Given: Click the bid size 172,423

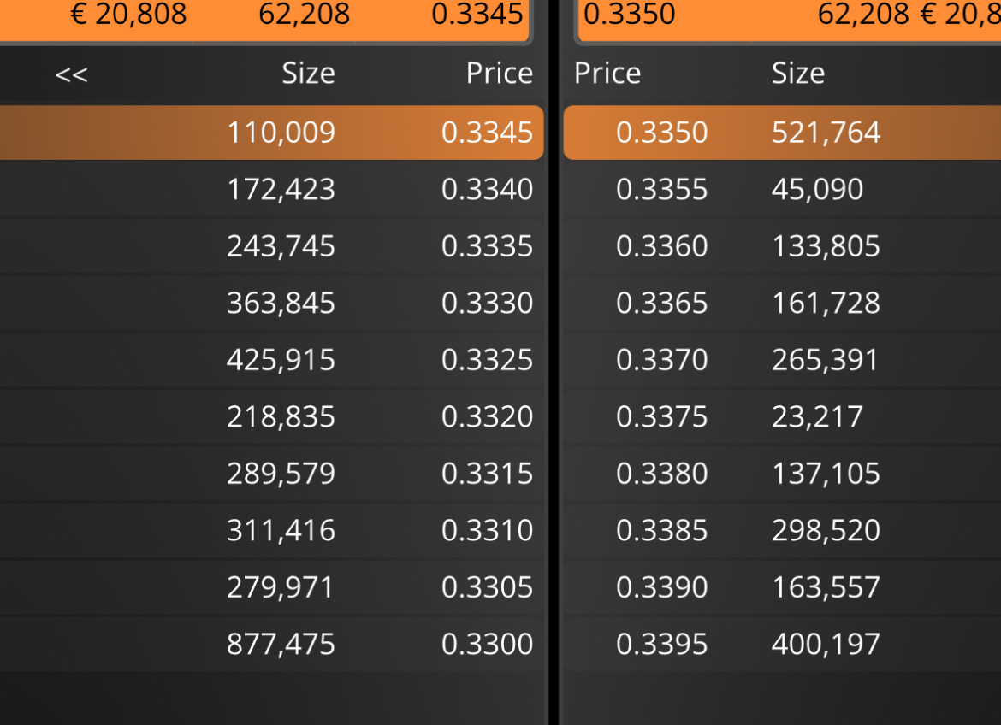Looking at the screenshot, I should [x=281, y=190].
